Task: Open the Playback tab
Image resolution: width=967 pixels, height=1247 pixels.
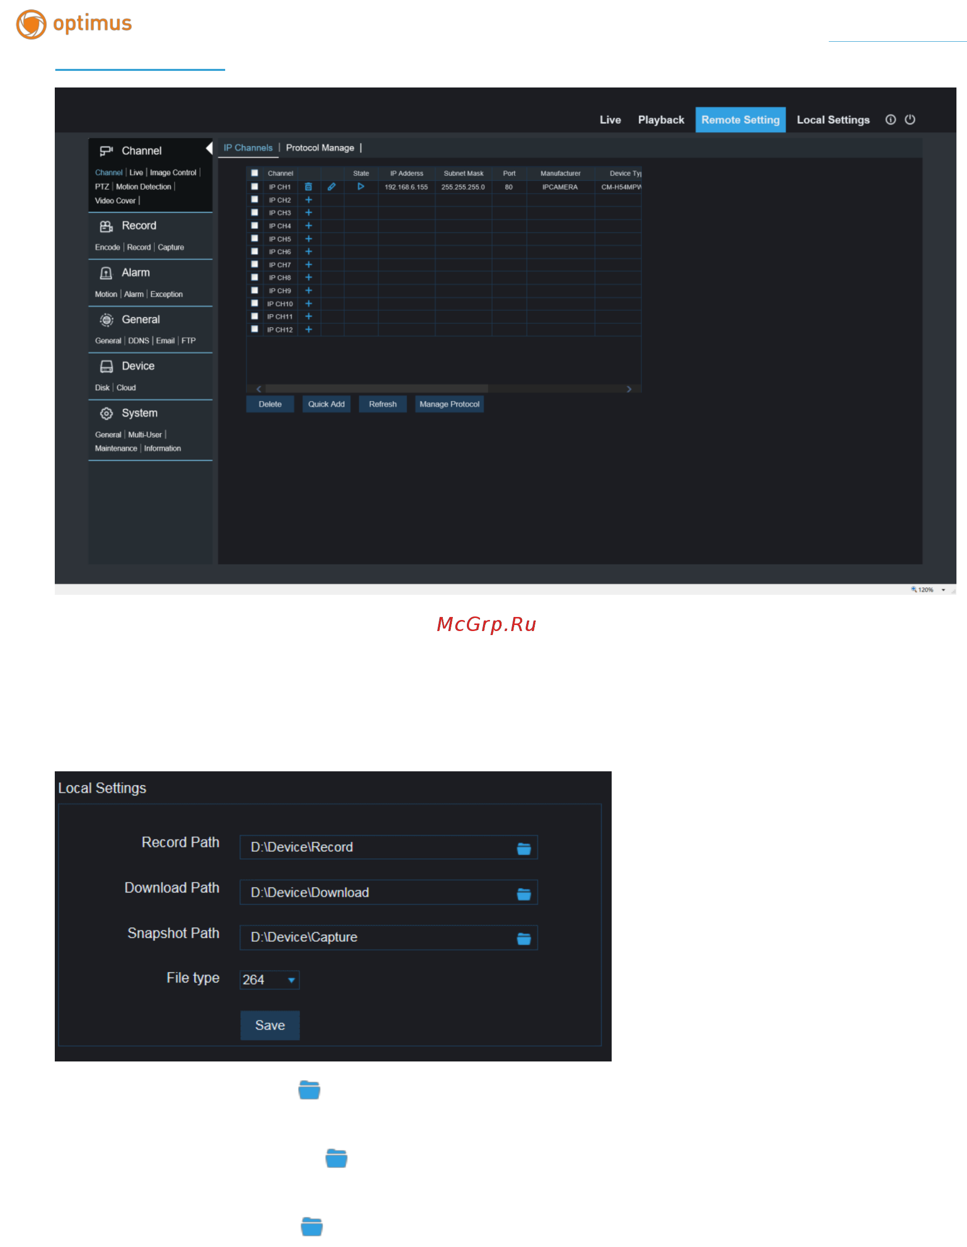Action: (x=661, y=120)
